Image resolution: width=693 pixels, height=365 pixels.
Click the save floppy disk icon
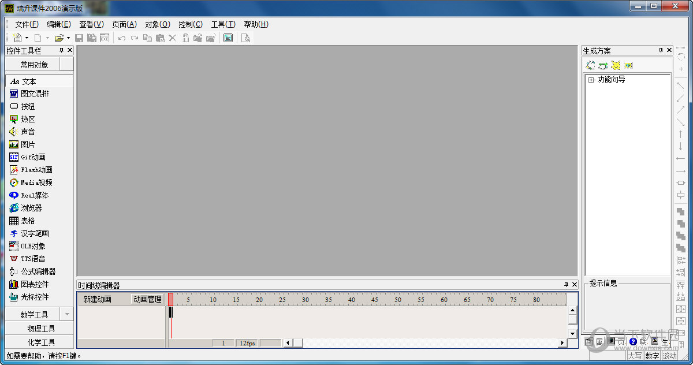pyautogui.click(x=79, y=38)
